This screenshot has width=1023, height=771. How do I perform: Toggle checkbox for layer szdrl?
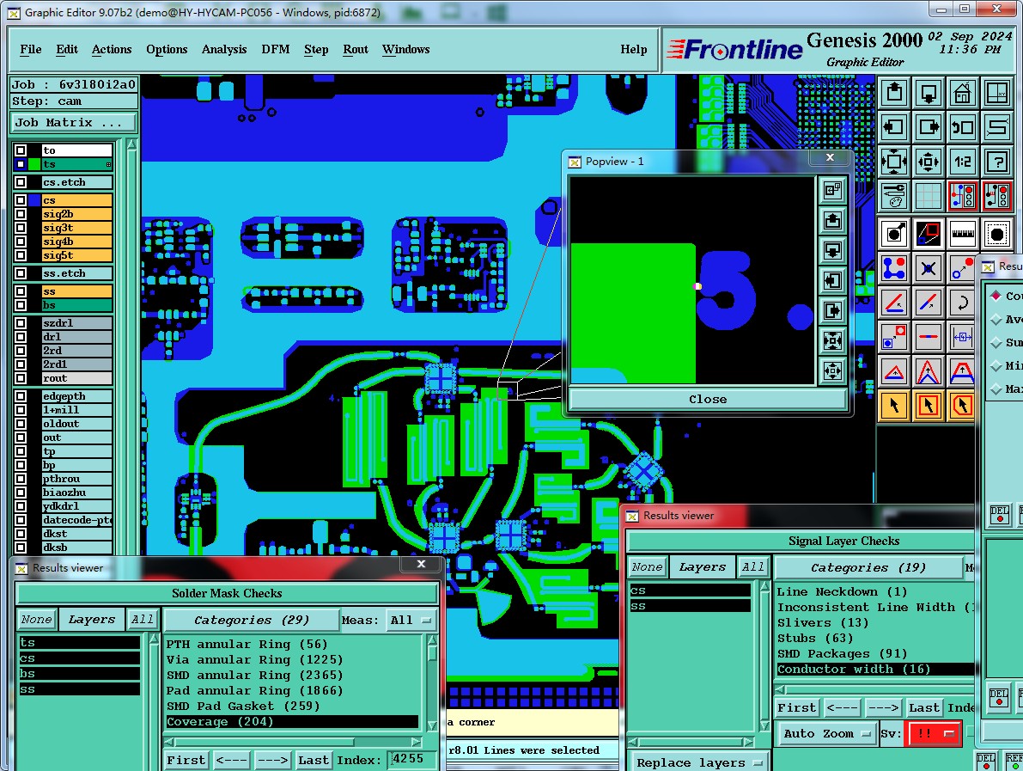coord(21,323)
